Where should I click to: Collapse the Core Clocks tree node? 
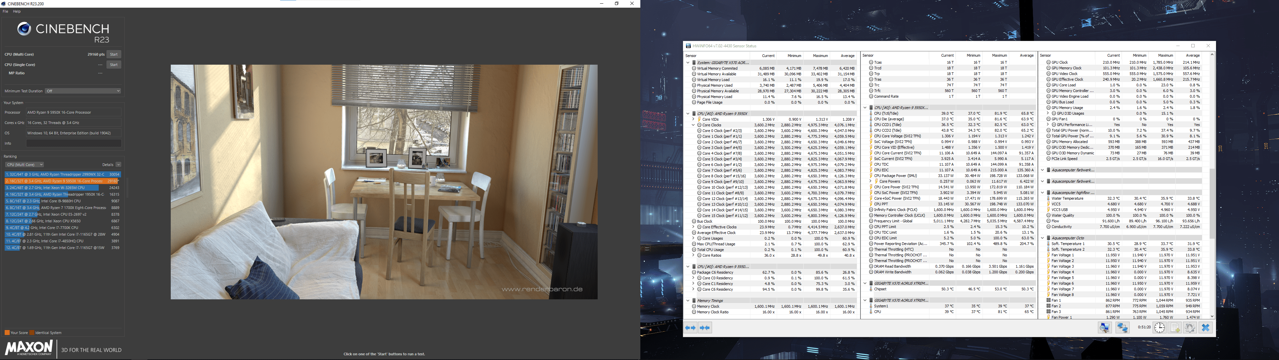pos(693,125)
